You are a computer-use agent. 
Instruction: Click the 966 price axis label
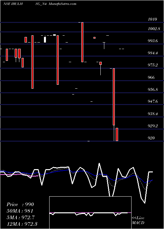(x=151, y=78)
